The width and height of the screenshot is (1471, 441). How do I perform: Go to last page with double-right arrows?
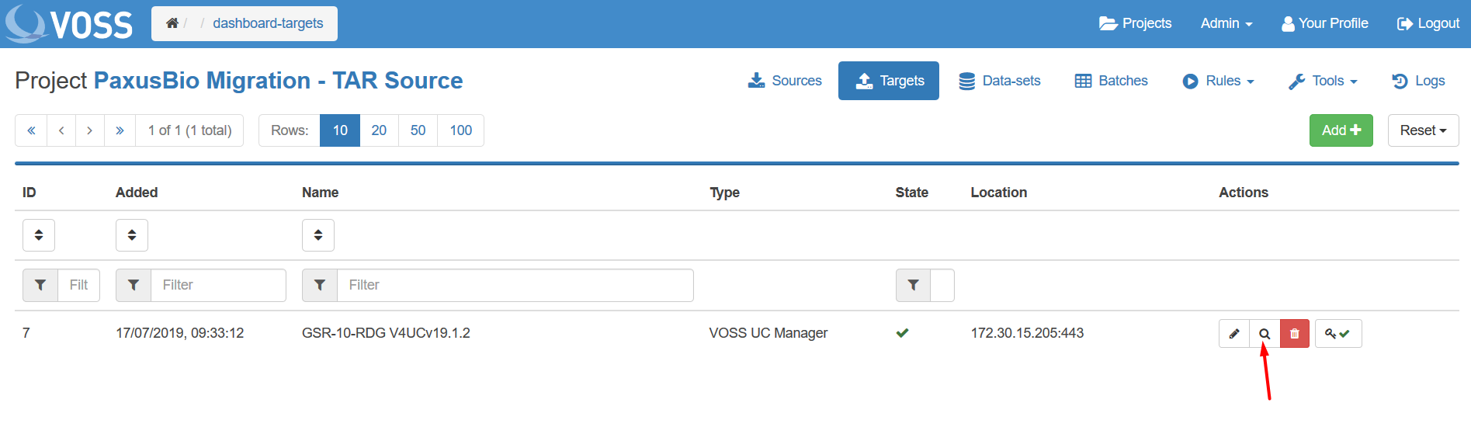120,130
